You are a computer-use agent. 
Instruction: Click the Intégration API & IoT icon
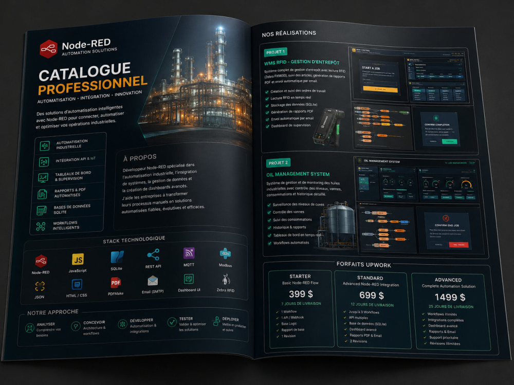[x=44, y=161]
